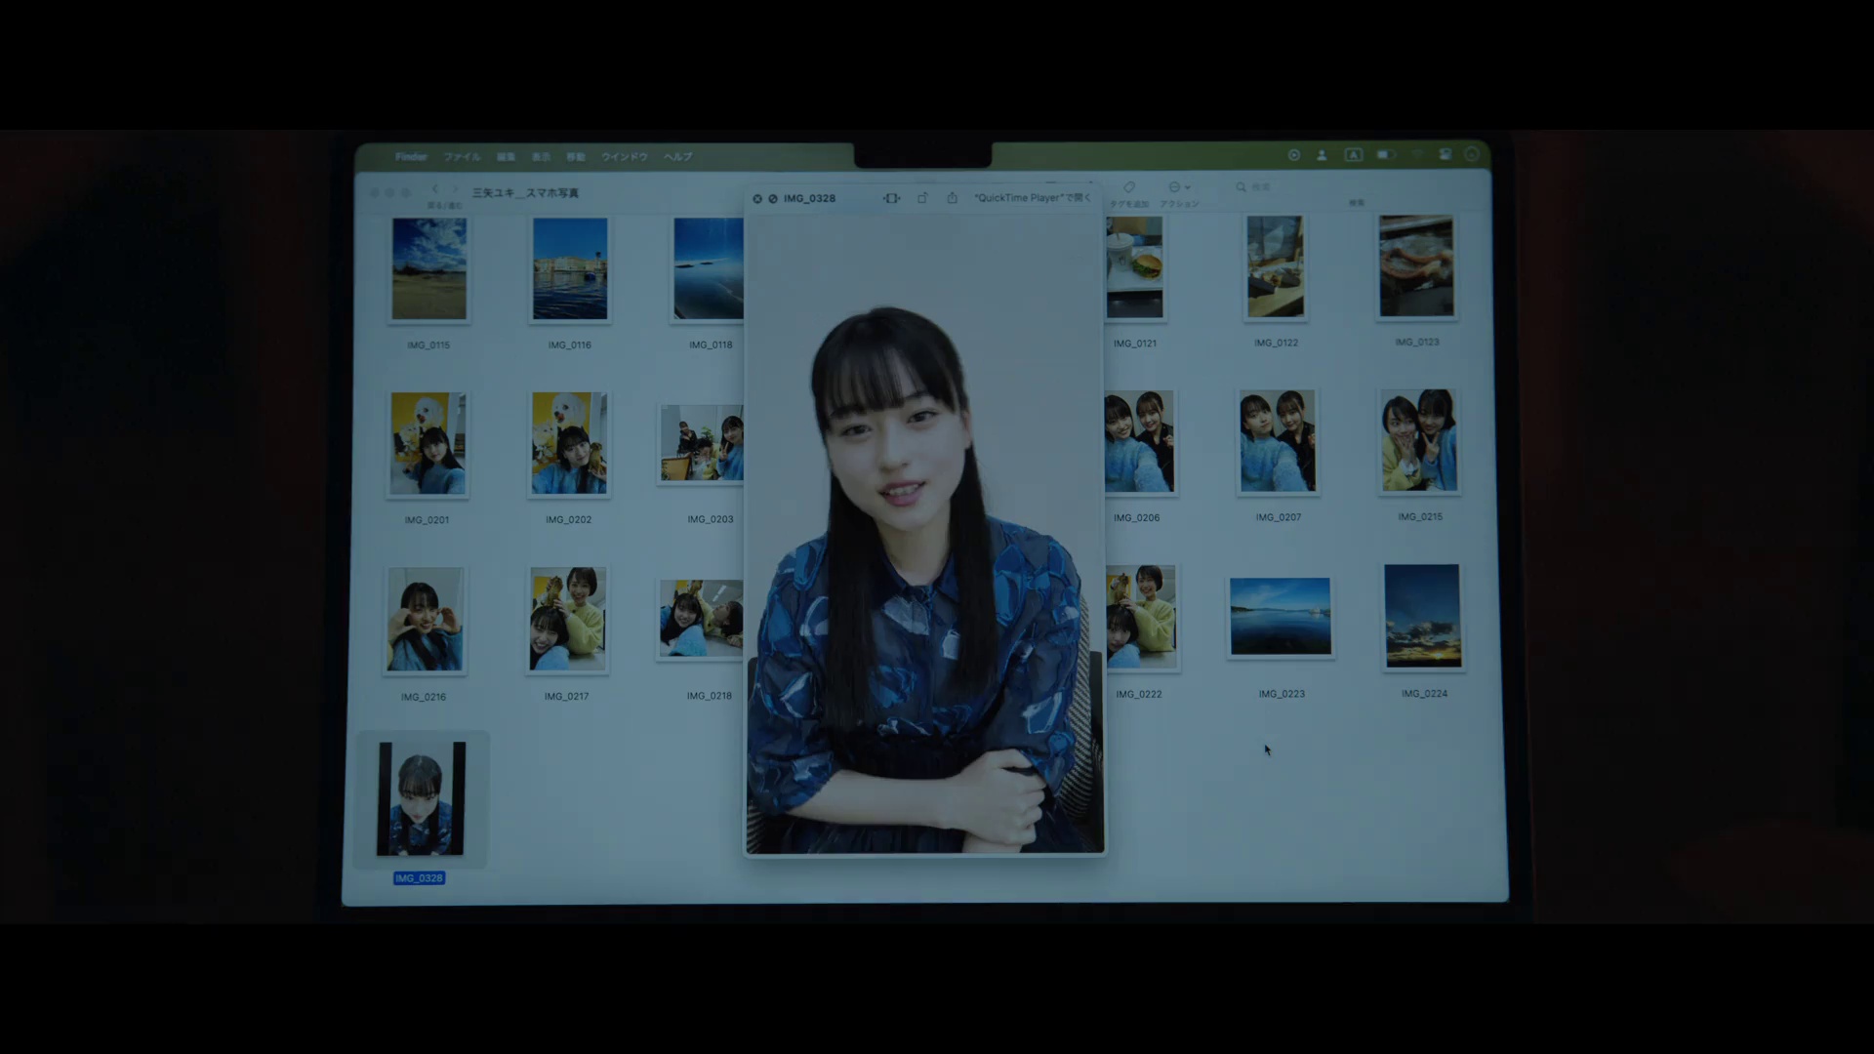Open the ファイル menu
1874x1054 pixels.
[x=462, y=157]
